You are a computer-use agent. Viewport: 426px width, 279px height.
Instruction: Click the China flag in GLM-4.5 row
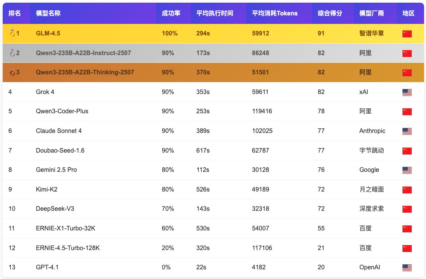[407, 34]
